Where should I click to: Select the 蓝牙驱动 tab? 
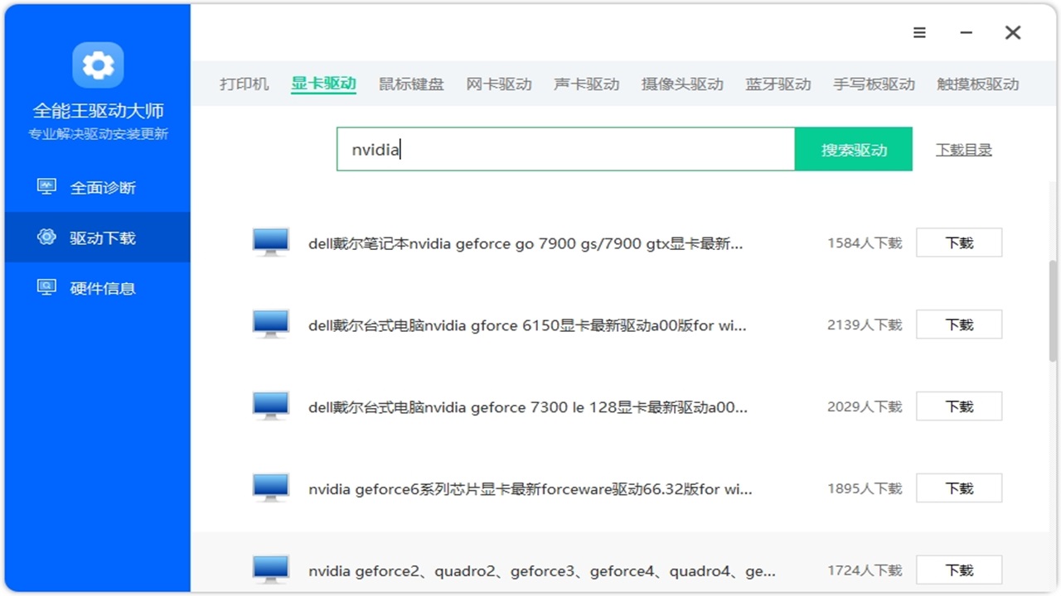pyautogui.click(x=778, y=84)
